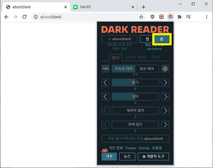This screenshot has height=168, width=213.
Task: Open the Extensions puzzle piece menu
Action: click(179, 17)
